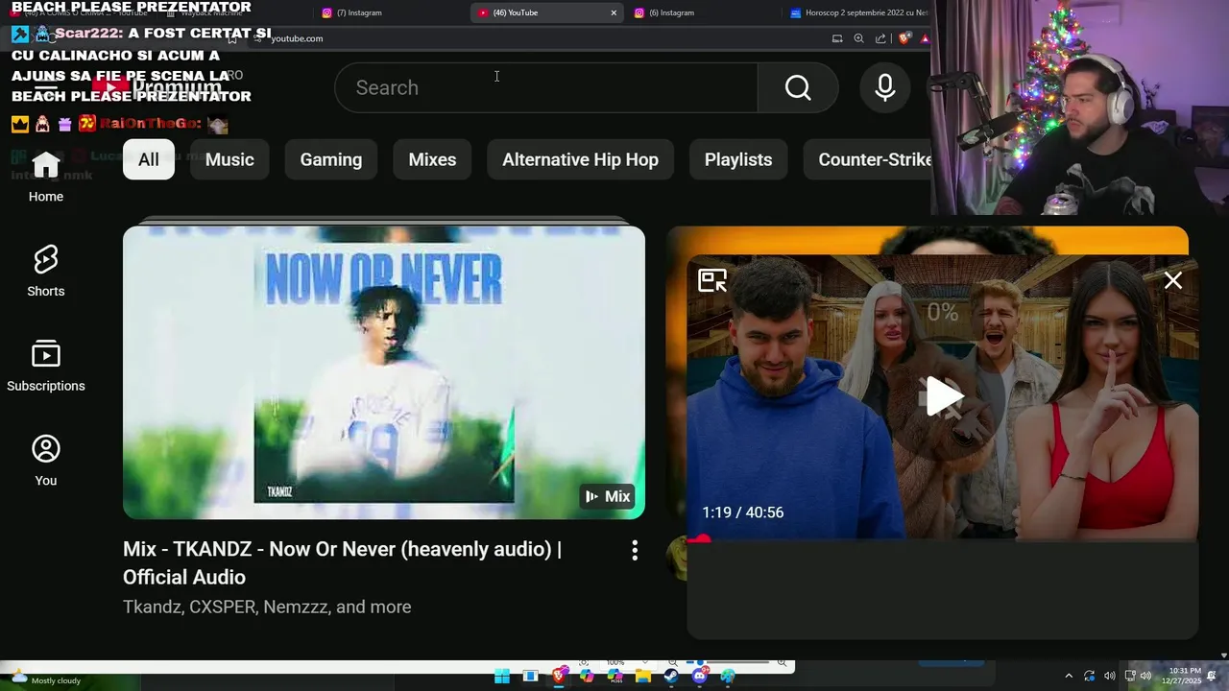
Task: Open Steam from the taskbar
Action: pyautogui.click(x=671, y=677)
